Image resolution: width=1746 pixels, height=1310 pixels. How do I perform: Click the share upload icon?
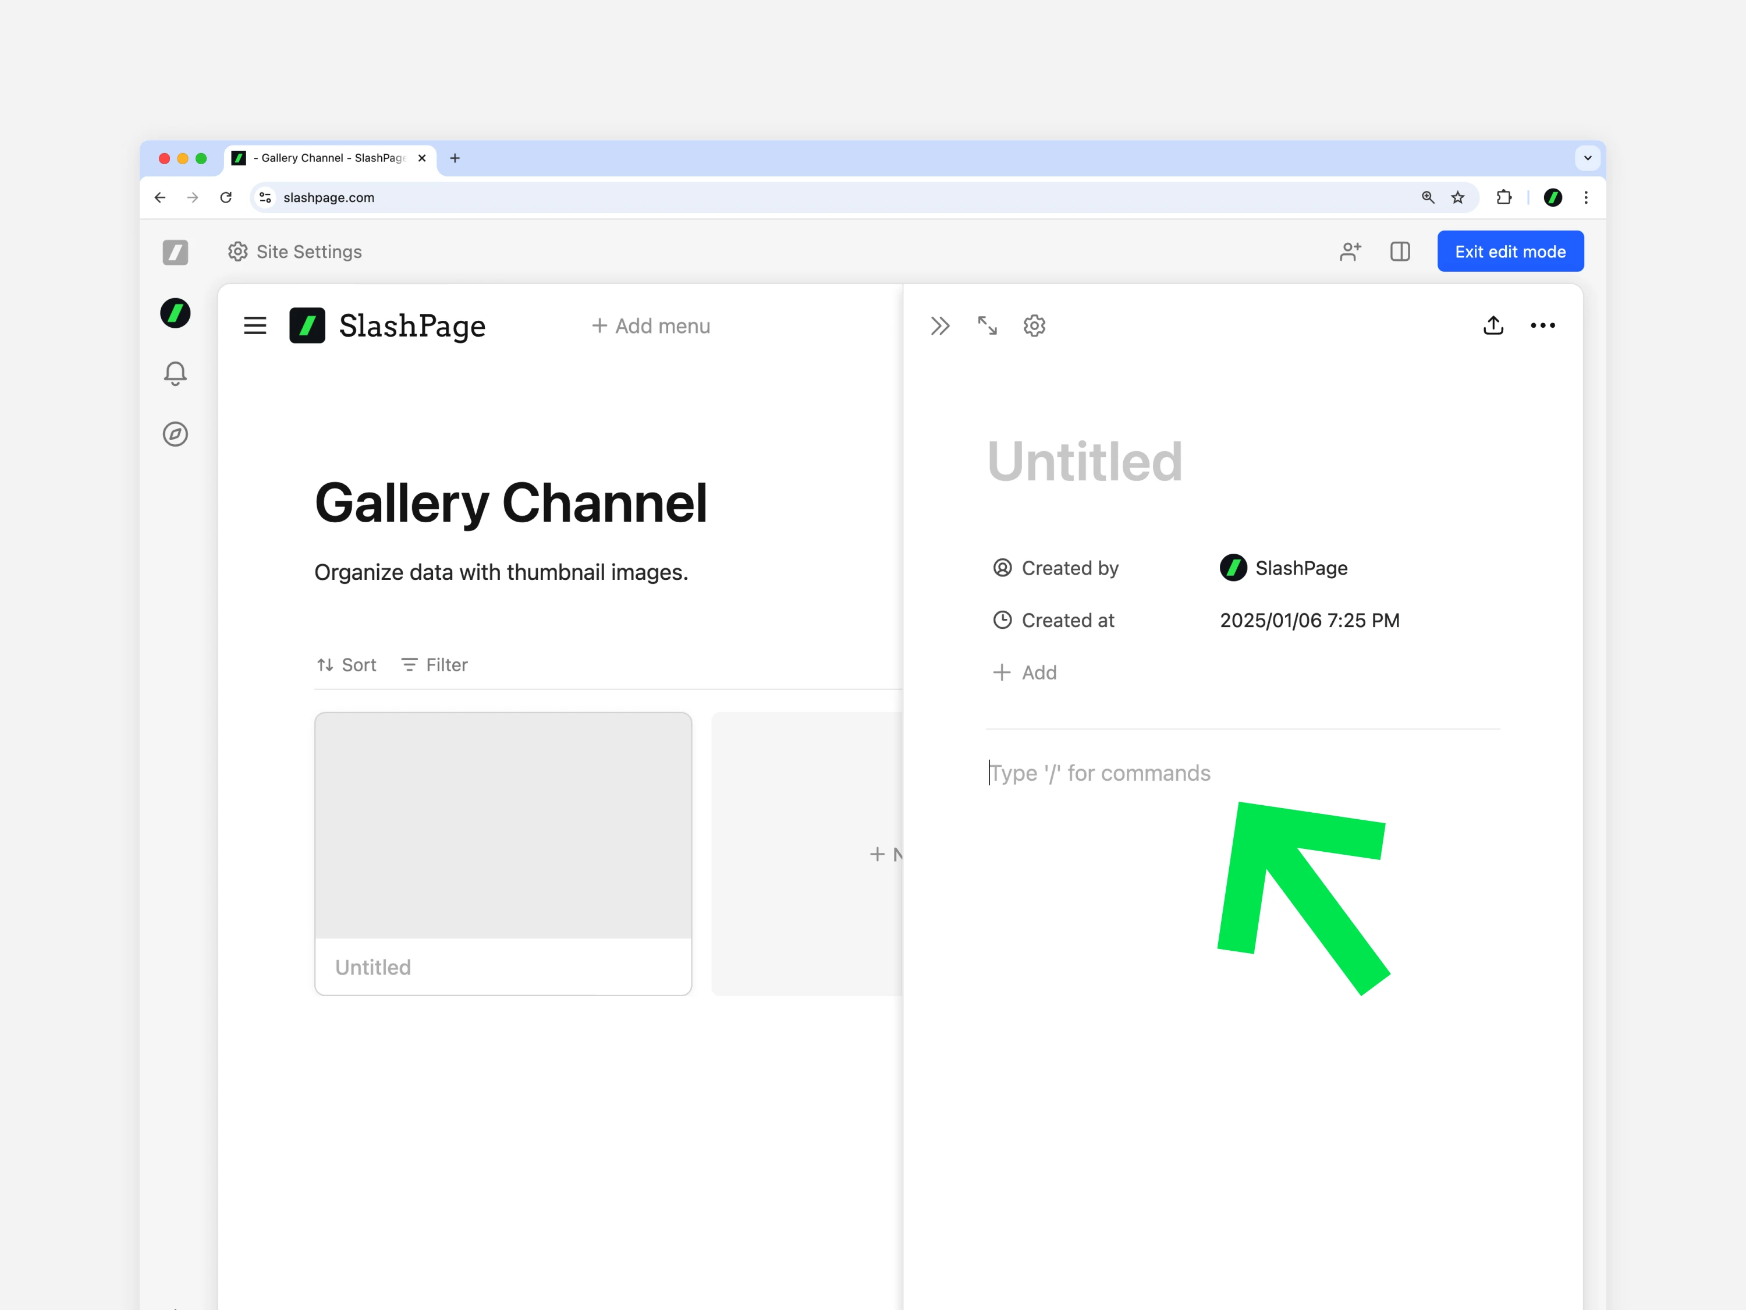[x=1493, y=325]
